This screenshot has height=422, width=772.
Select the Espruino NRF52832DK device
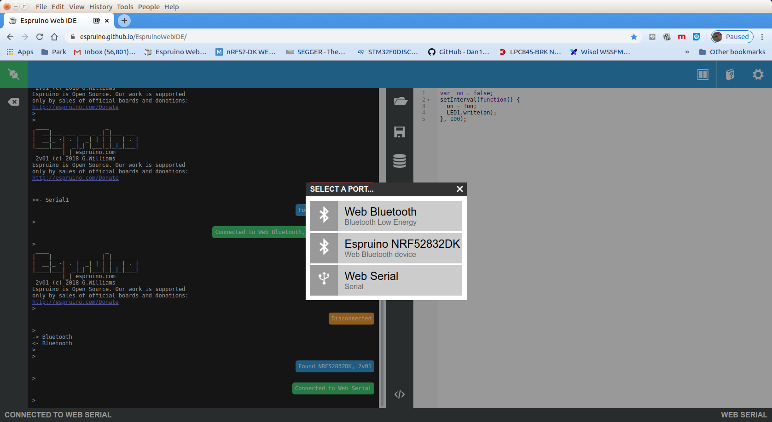(x=386, y=248)
